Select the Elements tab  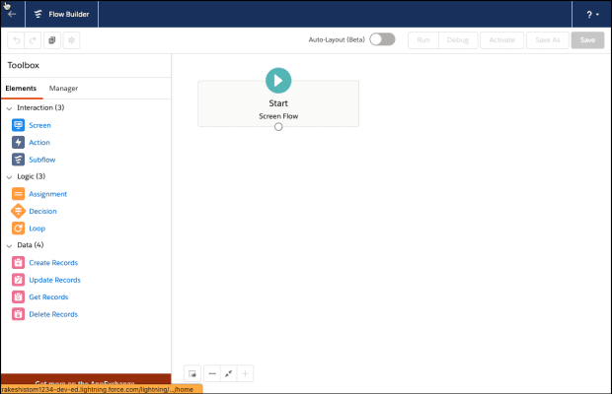21,89
